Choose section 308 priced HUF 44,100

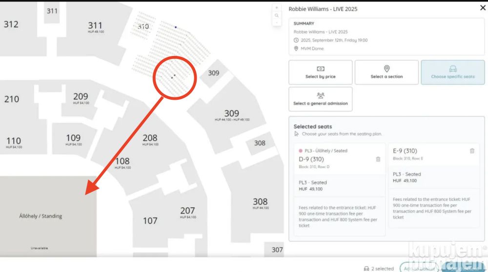(260, 203)
